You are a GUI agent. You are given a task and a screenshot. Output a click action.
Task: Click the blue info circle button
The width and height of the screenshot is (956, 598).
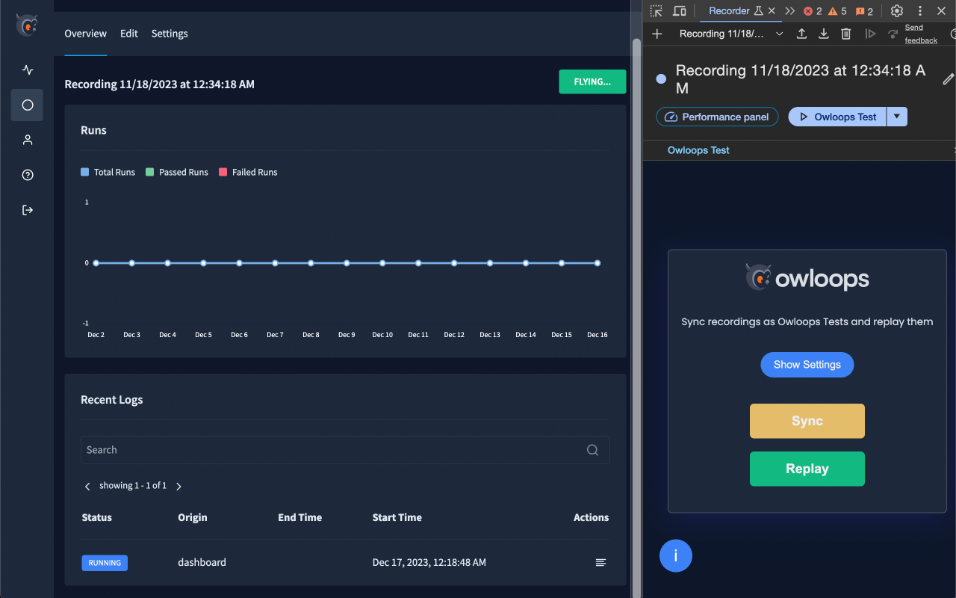[x=676, y=555]
